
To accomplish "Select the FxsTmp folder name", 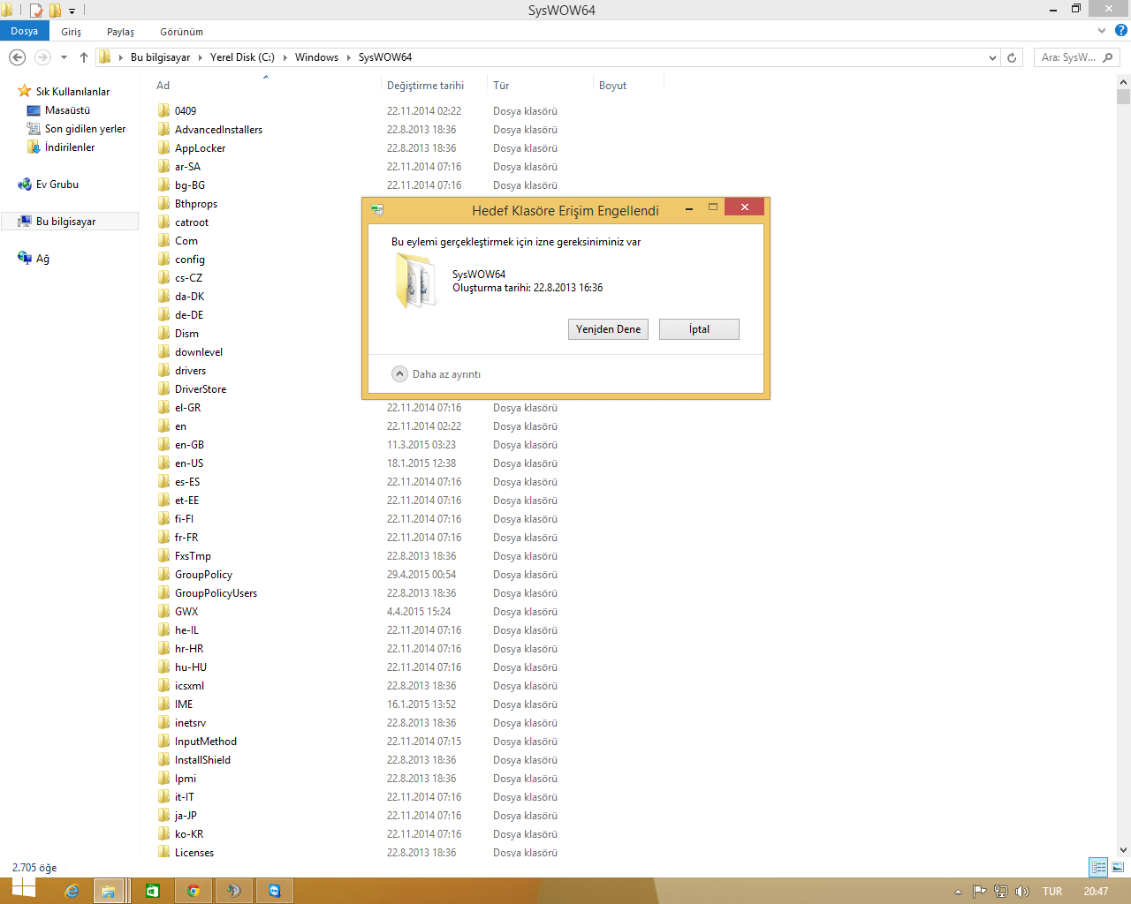I will [x=193, y=556].
